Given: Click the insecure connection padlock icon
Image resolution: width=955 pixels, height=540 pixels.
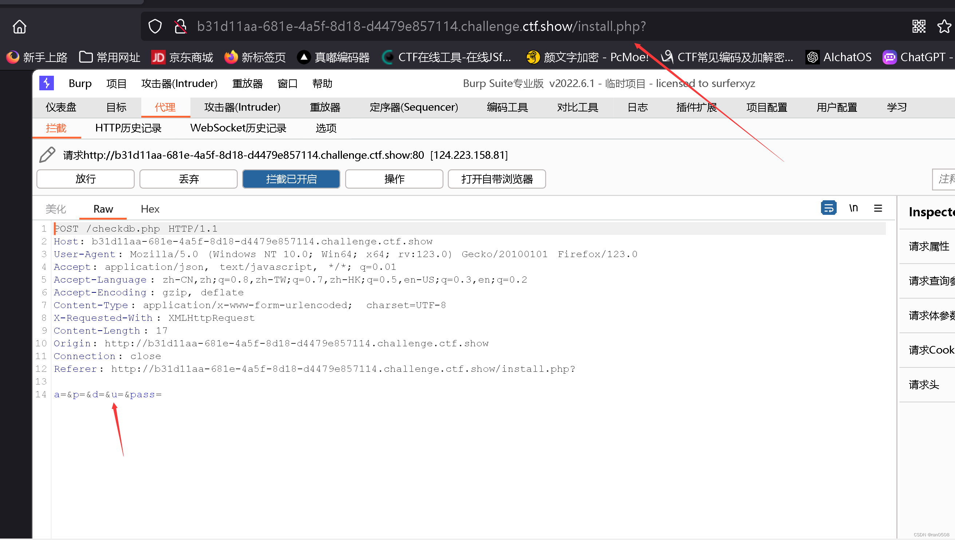Looking at the screenshot, I should (x=181, y=27).
